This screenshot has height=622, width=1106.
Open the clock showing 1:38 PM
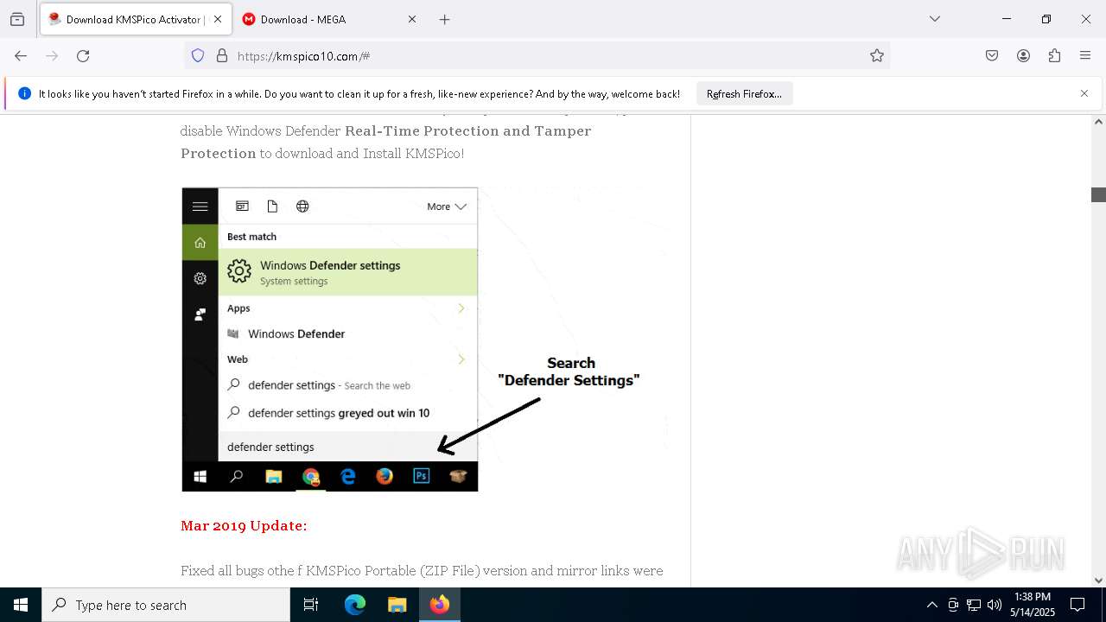(1033, 605)
